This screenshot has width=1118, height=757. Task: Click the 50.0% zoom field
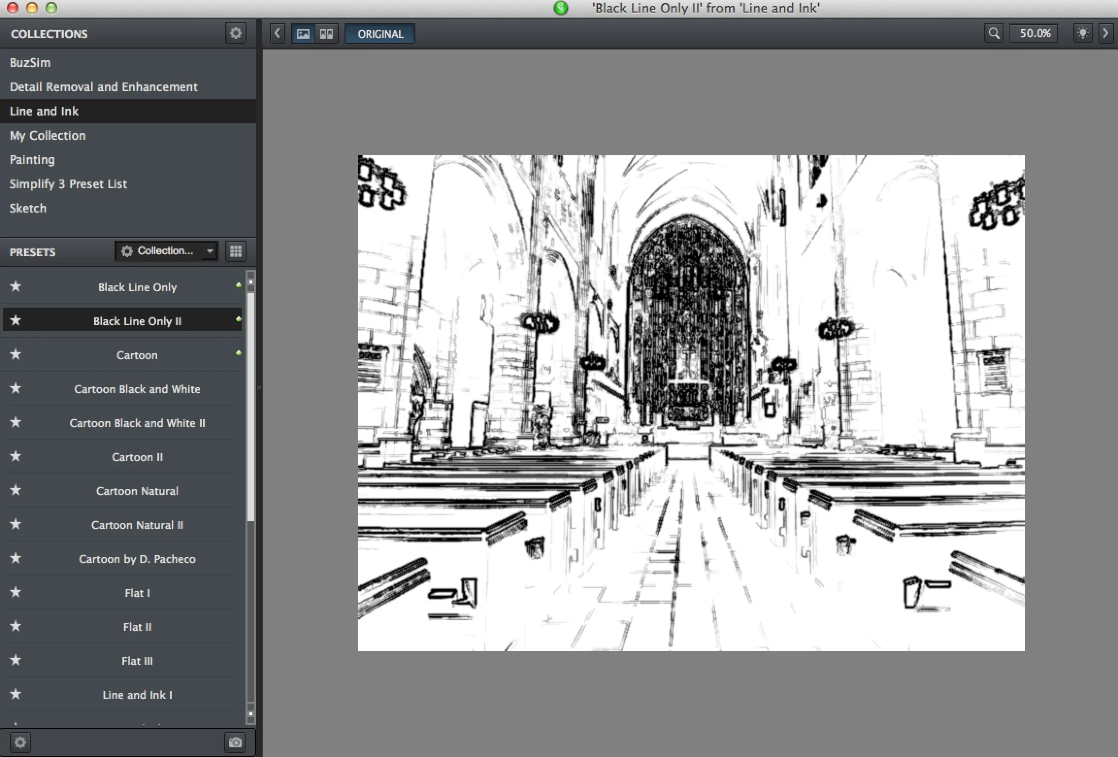[1035, 33]
